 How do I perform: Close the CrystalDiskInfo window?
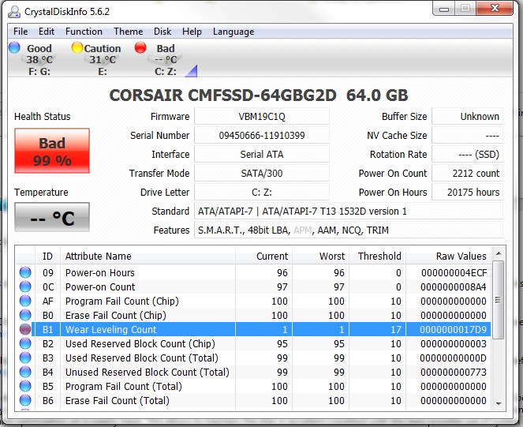pos(495,8)
